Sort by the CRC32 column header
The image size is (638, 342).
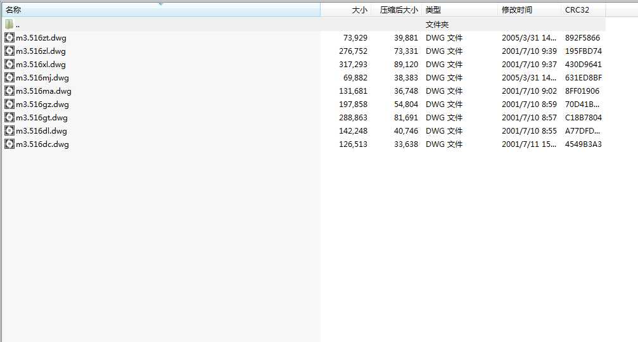coord(583,9)
